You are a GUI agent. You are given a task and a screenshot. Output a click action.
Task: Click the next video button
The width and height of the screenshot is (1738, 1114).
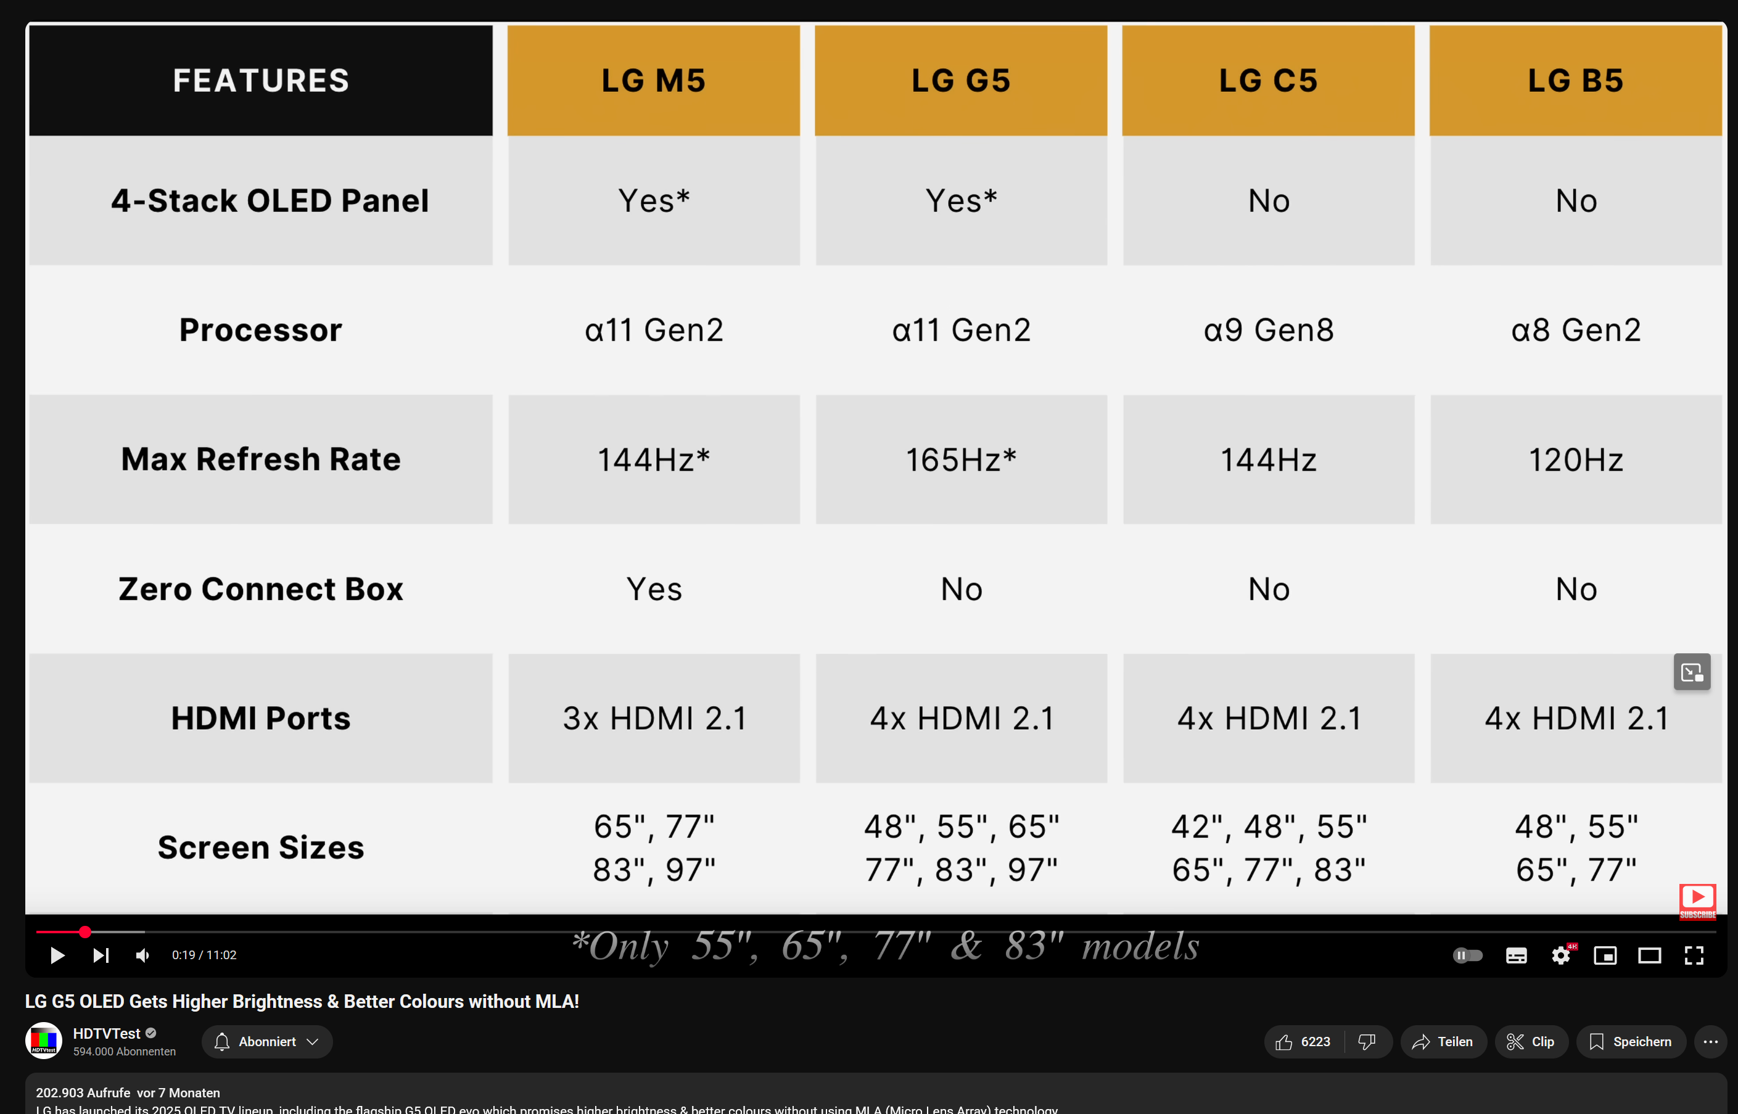pos(101,955)
